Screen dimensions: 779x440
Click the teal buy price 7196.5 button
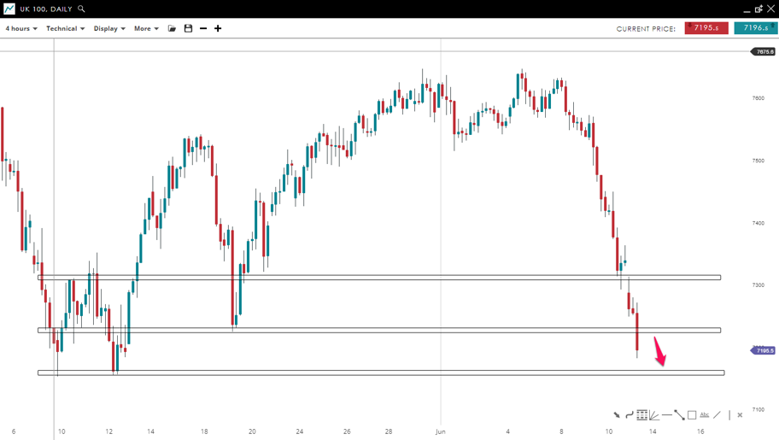point(755,28)
